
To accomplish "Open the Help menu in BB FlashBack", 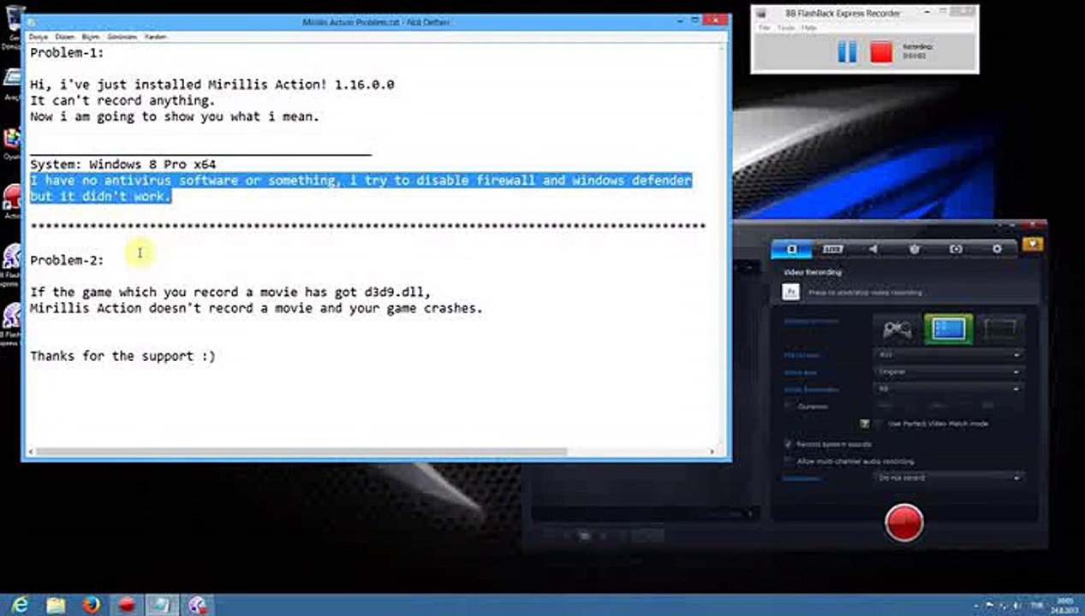I will (809, 27).
